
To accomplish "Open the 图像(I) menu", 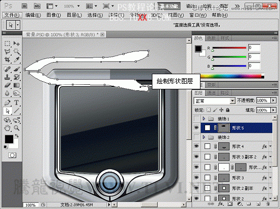I will [x=54, y=15].
